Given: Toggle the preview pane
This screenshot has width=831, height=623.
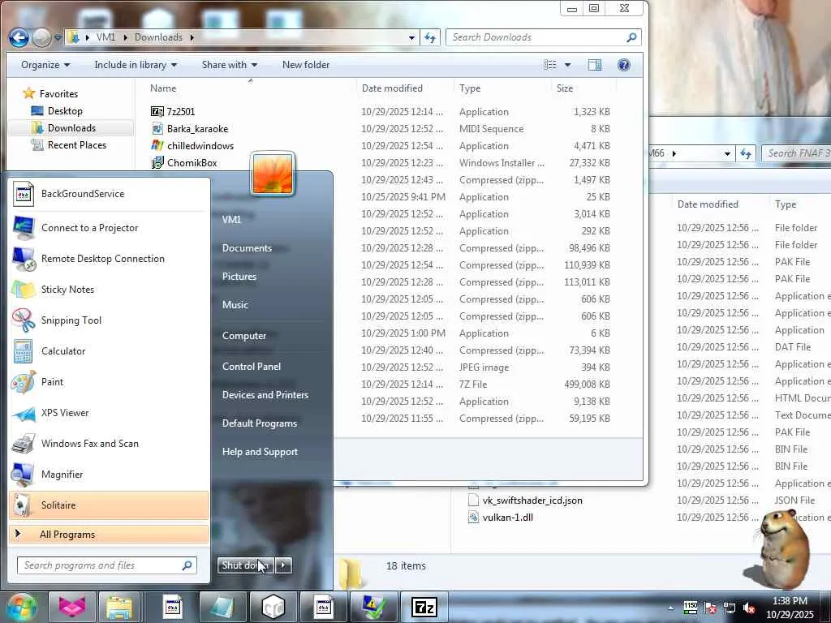Looking at the screenshot, I should tap(595, 65).
